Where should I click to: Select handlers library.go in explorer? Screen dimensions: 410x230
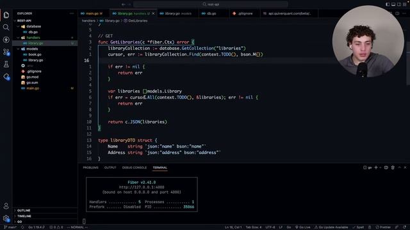pos(45,43)
